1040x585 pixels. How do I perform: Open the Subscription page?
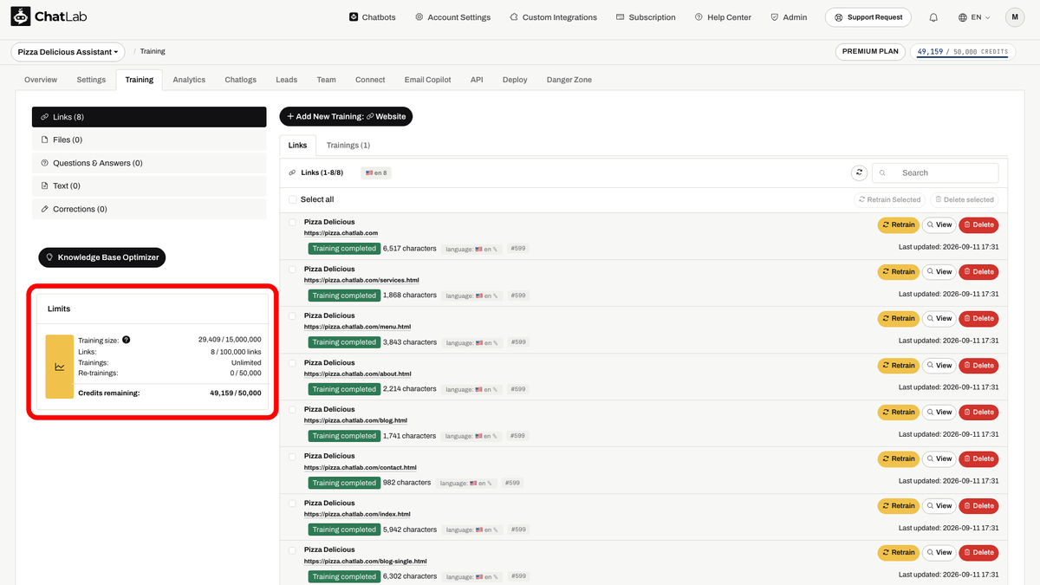[x=646, y=17]
